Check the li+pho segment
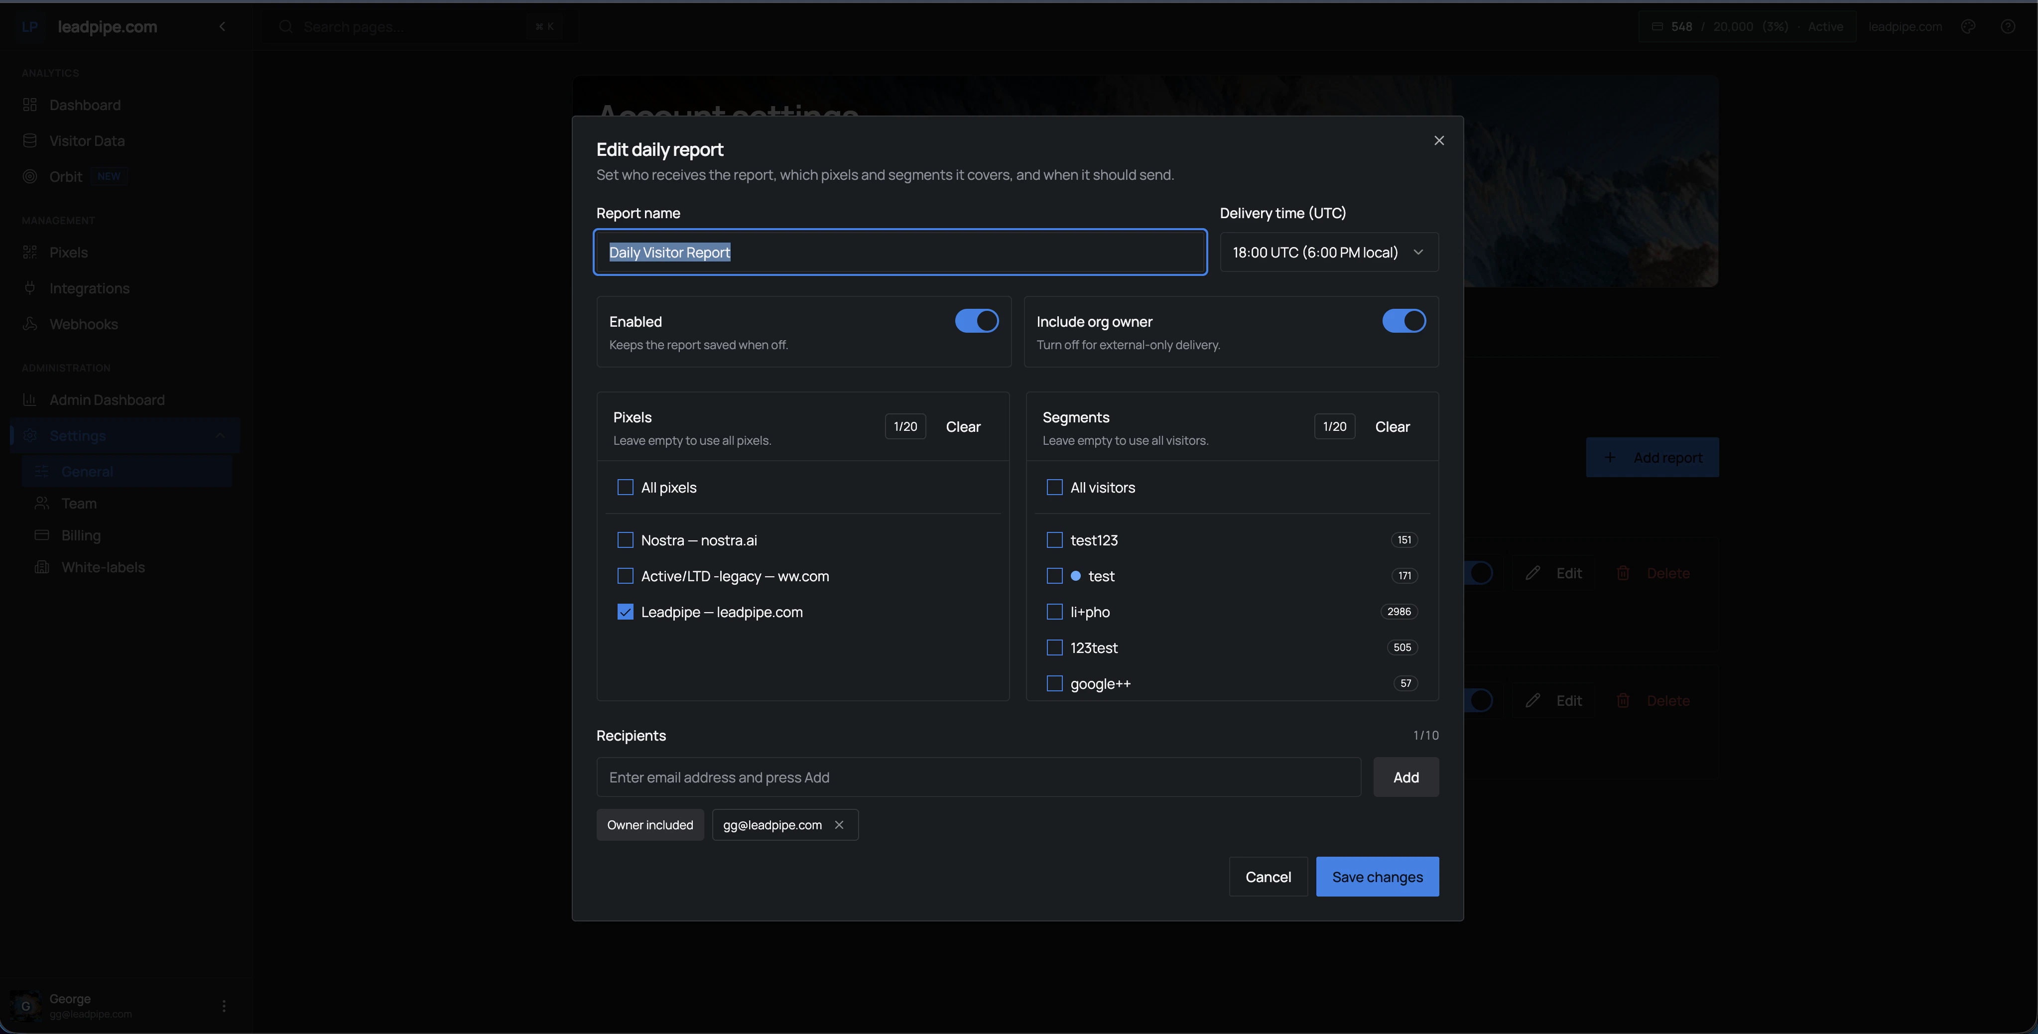The width and height of the screenshot is (2038, 1034). [1054, 612]
